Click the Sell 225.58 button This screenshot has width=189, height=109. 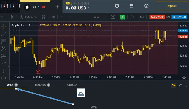pyautogui.click(x=157, y=17)
